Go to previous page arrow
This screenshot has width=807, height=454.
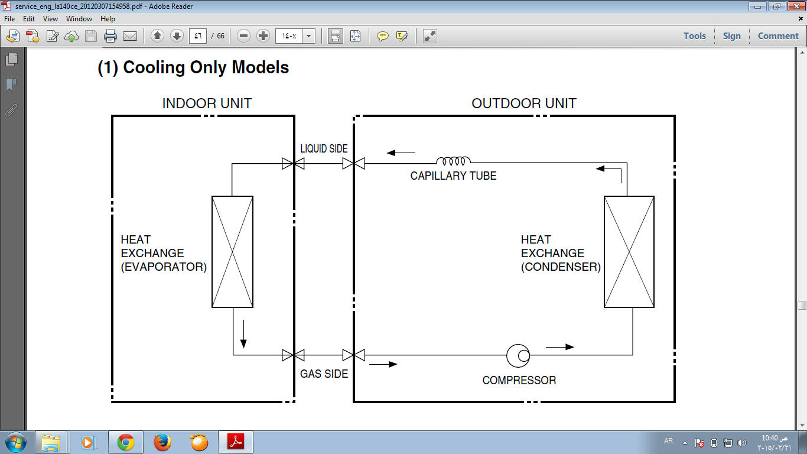[157, 36]
